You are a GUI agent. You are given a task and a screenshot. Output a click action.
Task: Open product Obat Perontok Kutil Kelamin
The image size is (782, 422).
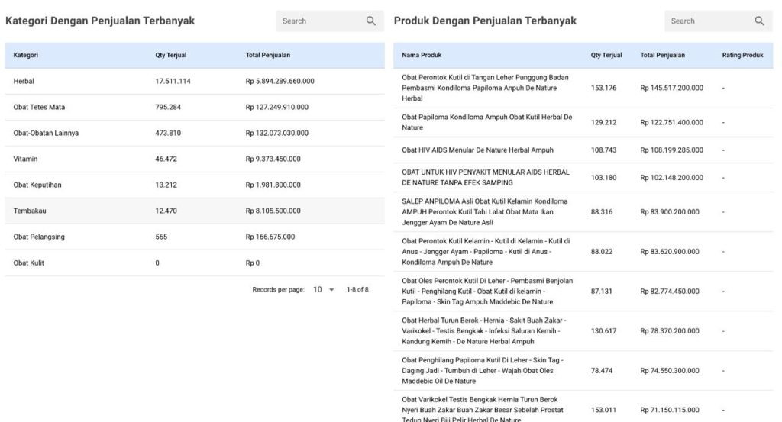coord(486,252)
